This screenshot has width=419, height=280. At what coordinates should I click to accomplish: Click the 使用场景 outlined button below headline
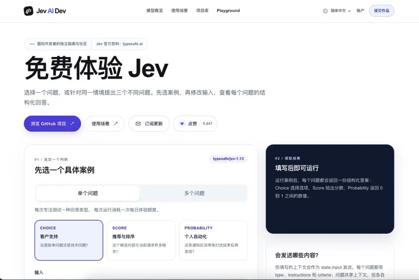pos(105,124)
